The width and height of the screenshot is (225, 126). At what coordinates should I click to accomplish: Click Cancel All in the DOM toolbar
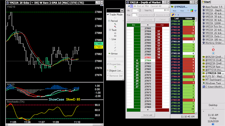[x=156, y=6]
